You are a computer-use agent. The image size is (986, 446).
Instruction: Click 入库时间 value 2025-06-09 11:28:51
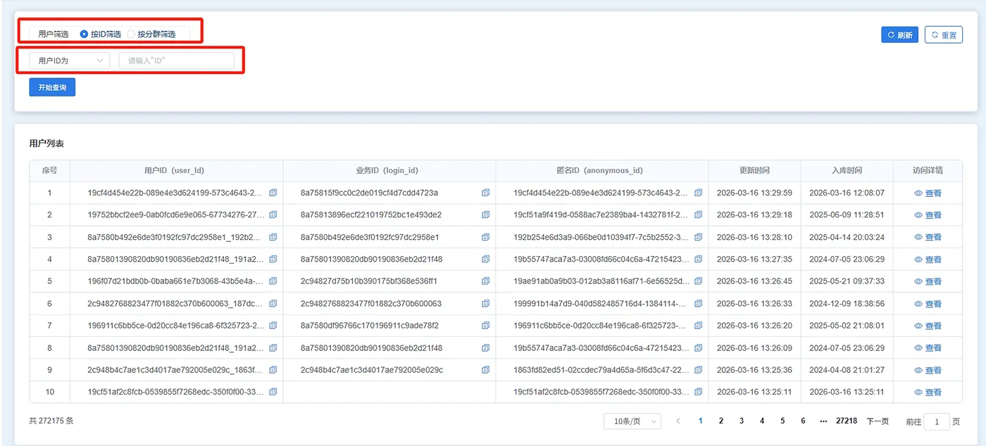click(847, 215)
